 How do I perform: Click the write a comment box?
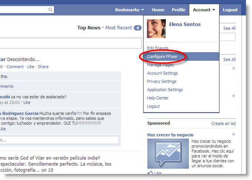click(x=59, y=140)
